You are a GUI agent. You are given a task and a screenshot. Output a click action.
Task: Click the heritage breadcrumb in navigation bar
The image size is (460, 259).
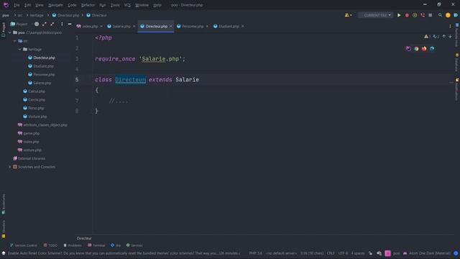click(x=37, y=15)
